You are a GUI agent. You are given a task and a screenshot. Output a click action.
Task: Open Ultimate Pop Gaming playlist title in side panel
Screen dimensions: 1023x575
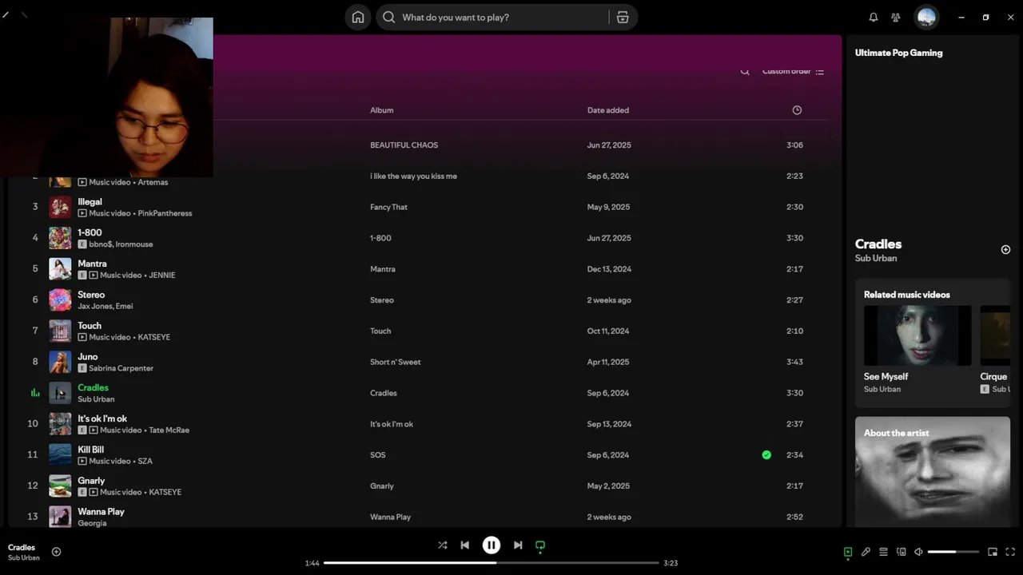click(x=898, y=53)
